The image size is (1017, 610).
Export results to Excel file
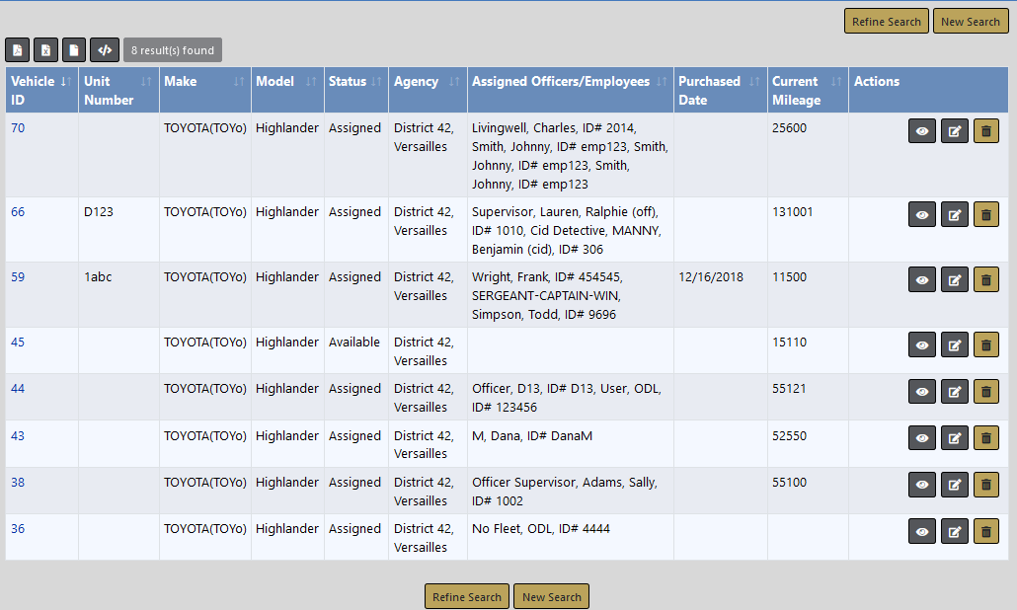(45, 50)
